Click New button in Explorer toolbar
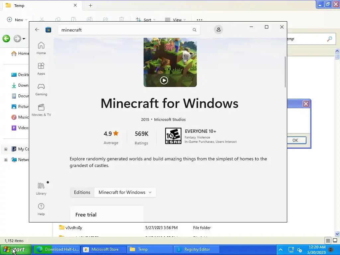The image size is (340, 255). point(17,20)
